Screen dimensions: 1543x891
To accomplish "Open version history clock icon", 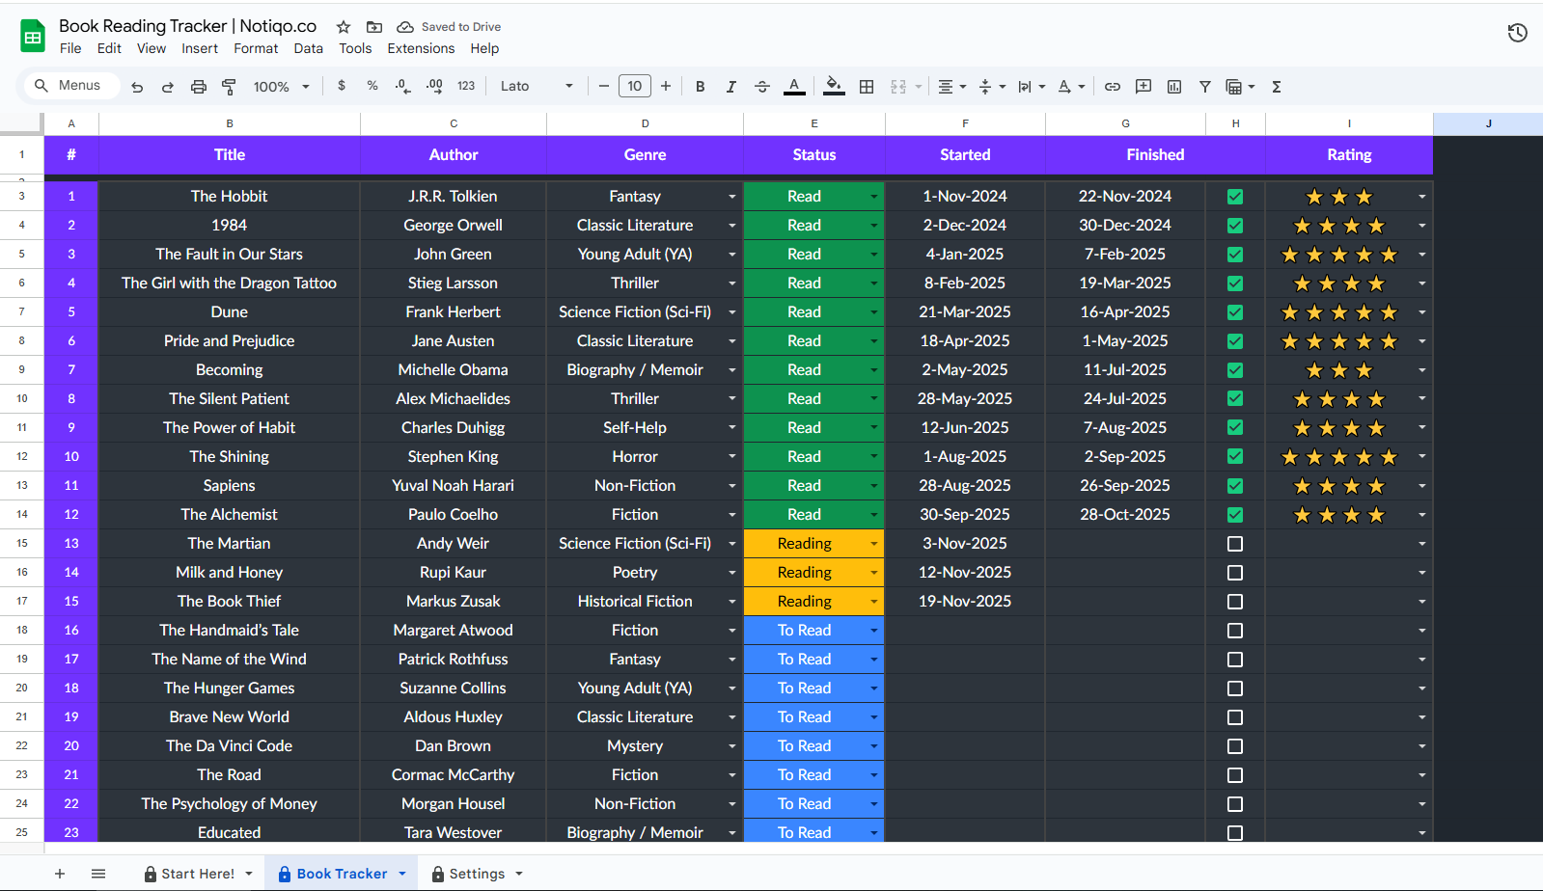I will click(x=1517, y=34).
